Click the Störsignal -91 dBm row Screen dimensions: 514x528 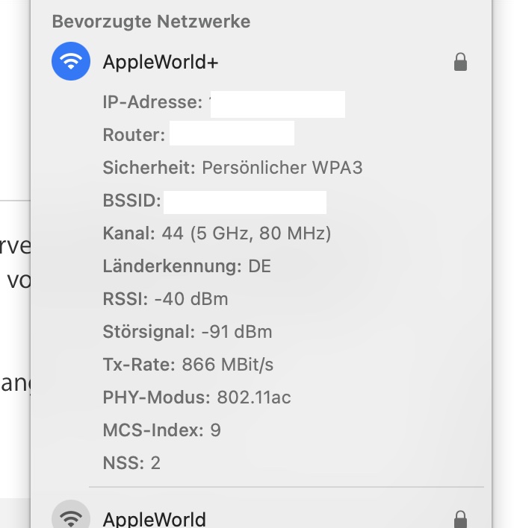click(x=188, y=332)
